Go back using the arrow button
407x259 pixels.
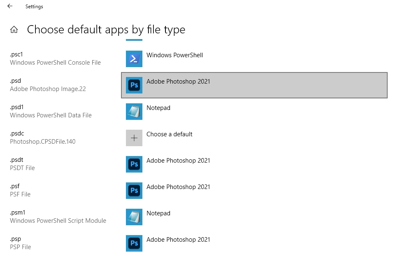10,6
